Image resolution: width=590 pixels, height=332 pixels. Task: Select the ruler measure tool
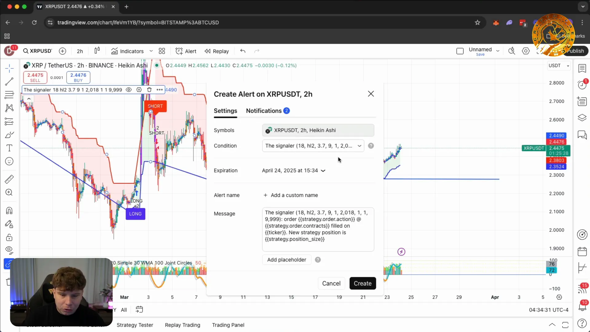[9, 179]
